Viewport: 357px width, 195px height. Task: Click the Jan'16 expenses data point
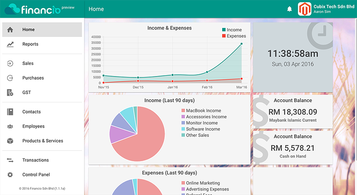point(173,81)
